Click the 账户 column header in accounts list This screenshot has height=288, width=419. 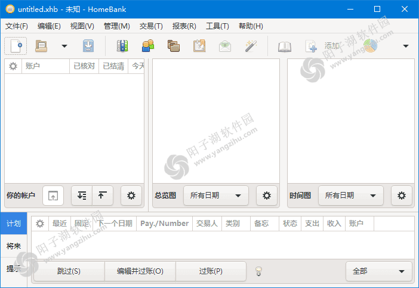[x=45, y=66]
